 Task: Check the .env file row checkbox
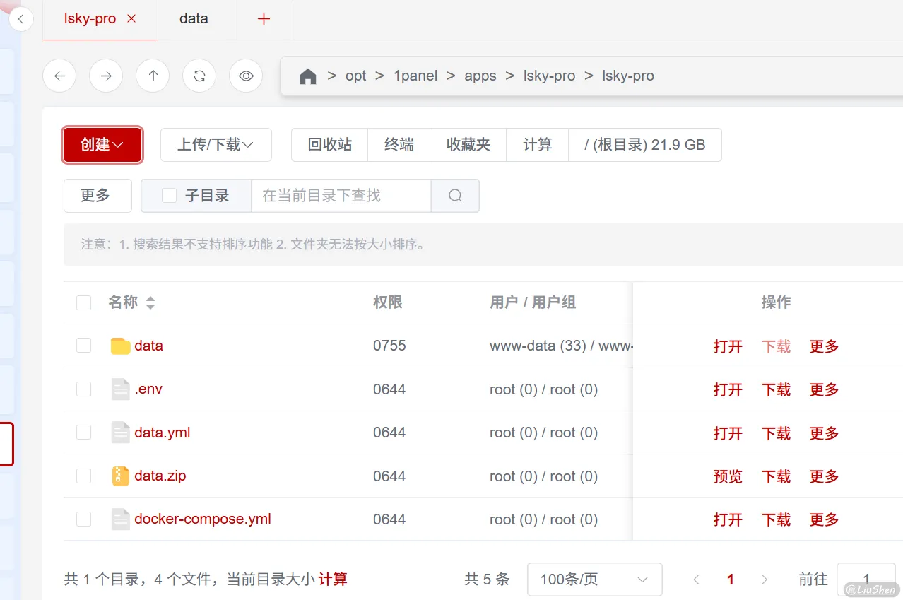click(x=83, y=389)
